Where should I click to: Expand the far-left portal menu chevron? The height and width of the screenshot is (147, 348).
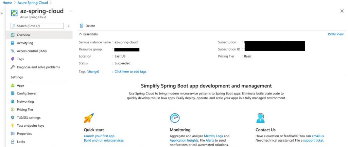[x=2, y=14]
